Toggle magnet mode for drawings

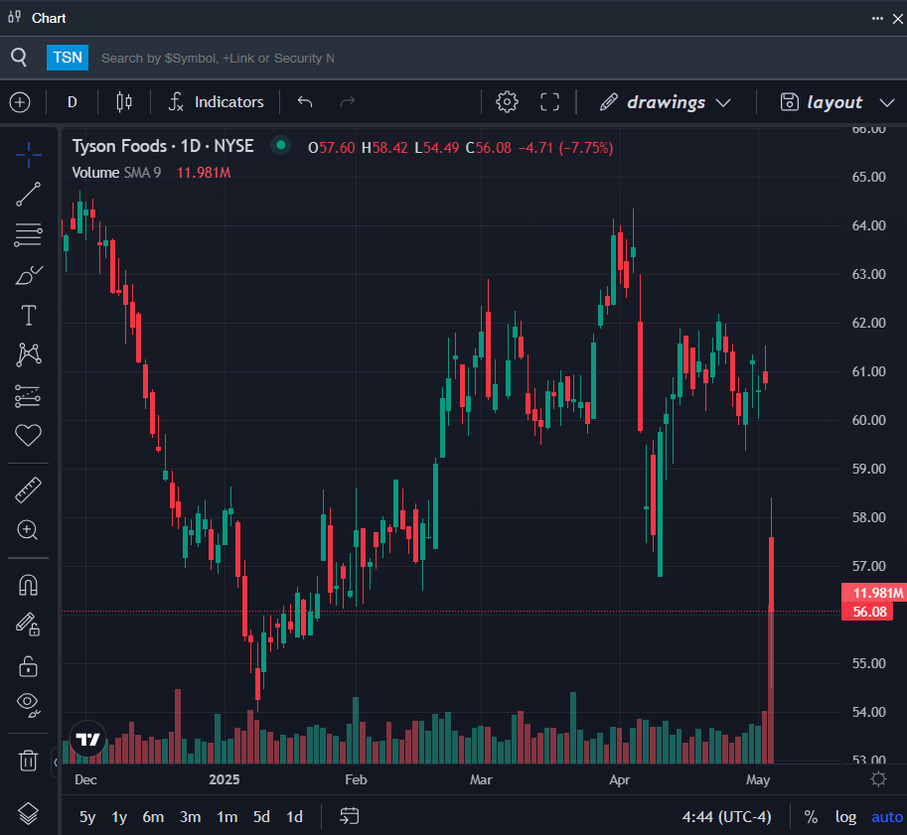29,585
